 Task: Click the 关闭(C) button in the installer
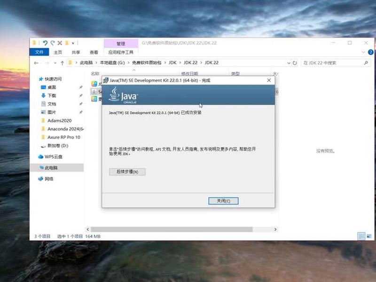[x=223, y=201]
